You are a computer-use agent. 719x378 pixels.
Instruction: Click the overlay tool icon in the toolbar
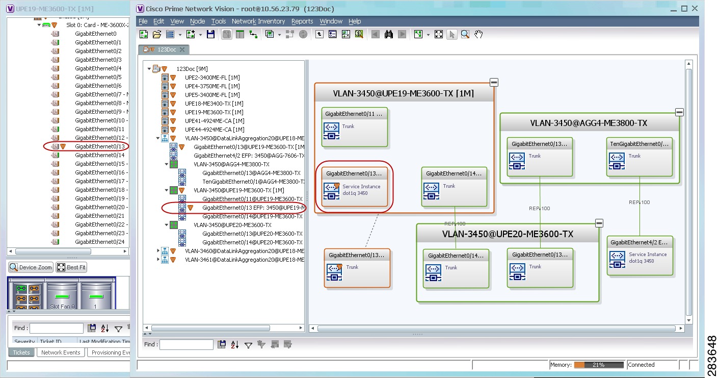click(x=270, y=34)
